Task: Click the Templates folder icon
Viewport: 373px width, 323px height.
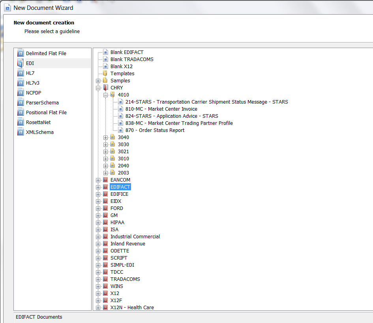Action: pos(105,73)
